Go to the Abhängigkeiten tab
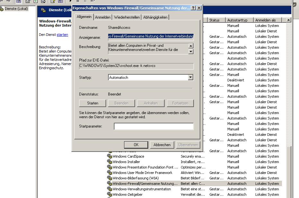 [x=155, y=17]
